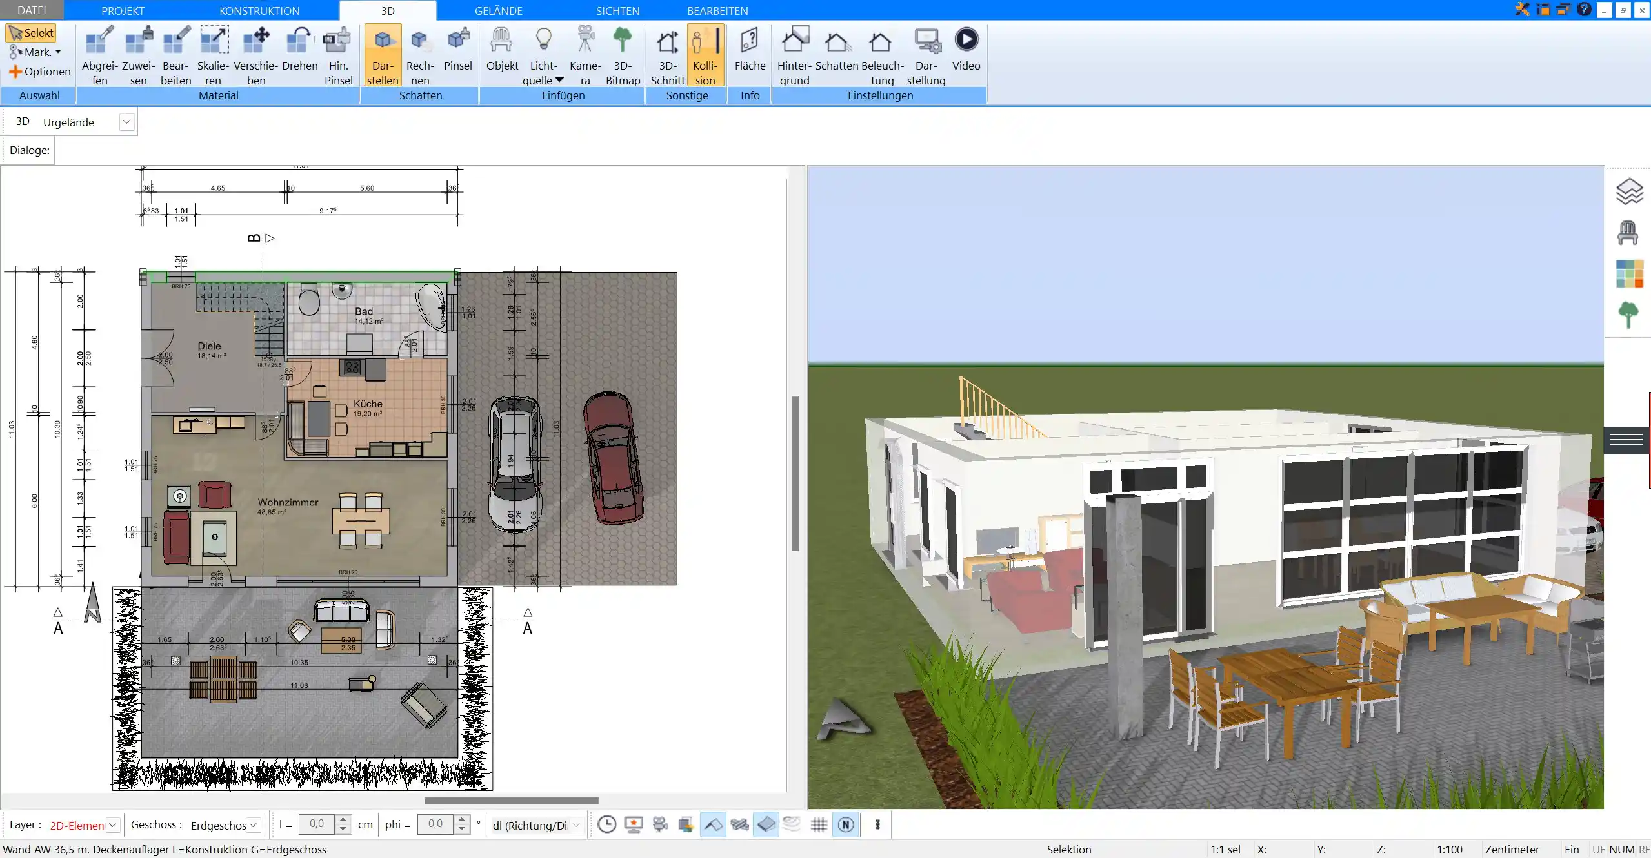Toggle beams visibility in bottom toolbar
1651x858 pixels.
[x=739, y=824]
